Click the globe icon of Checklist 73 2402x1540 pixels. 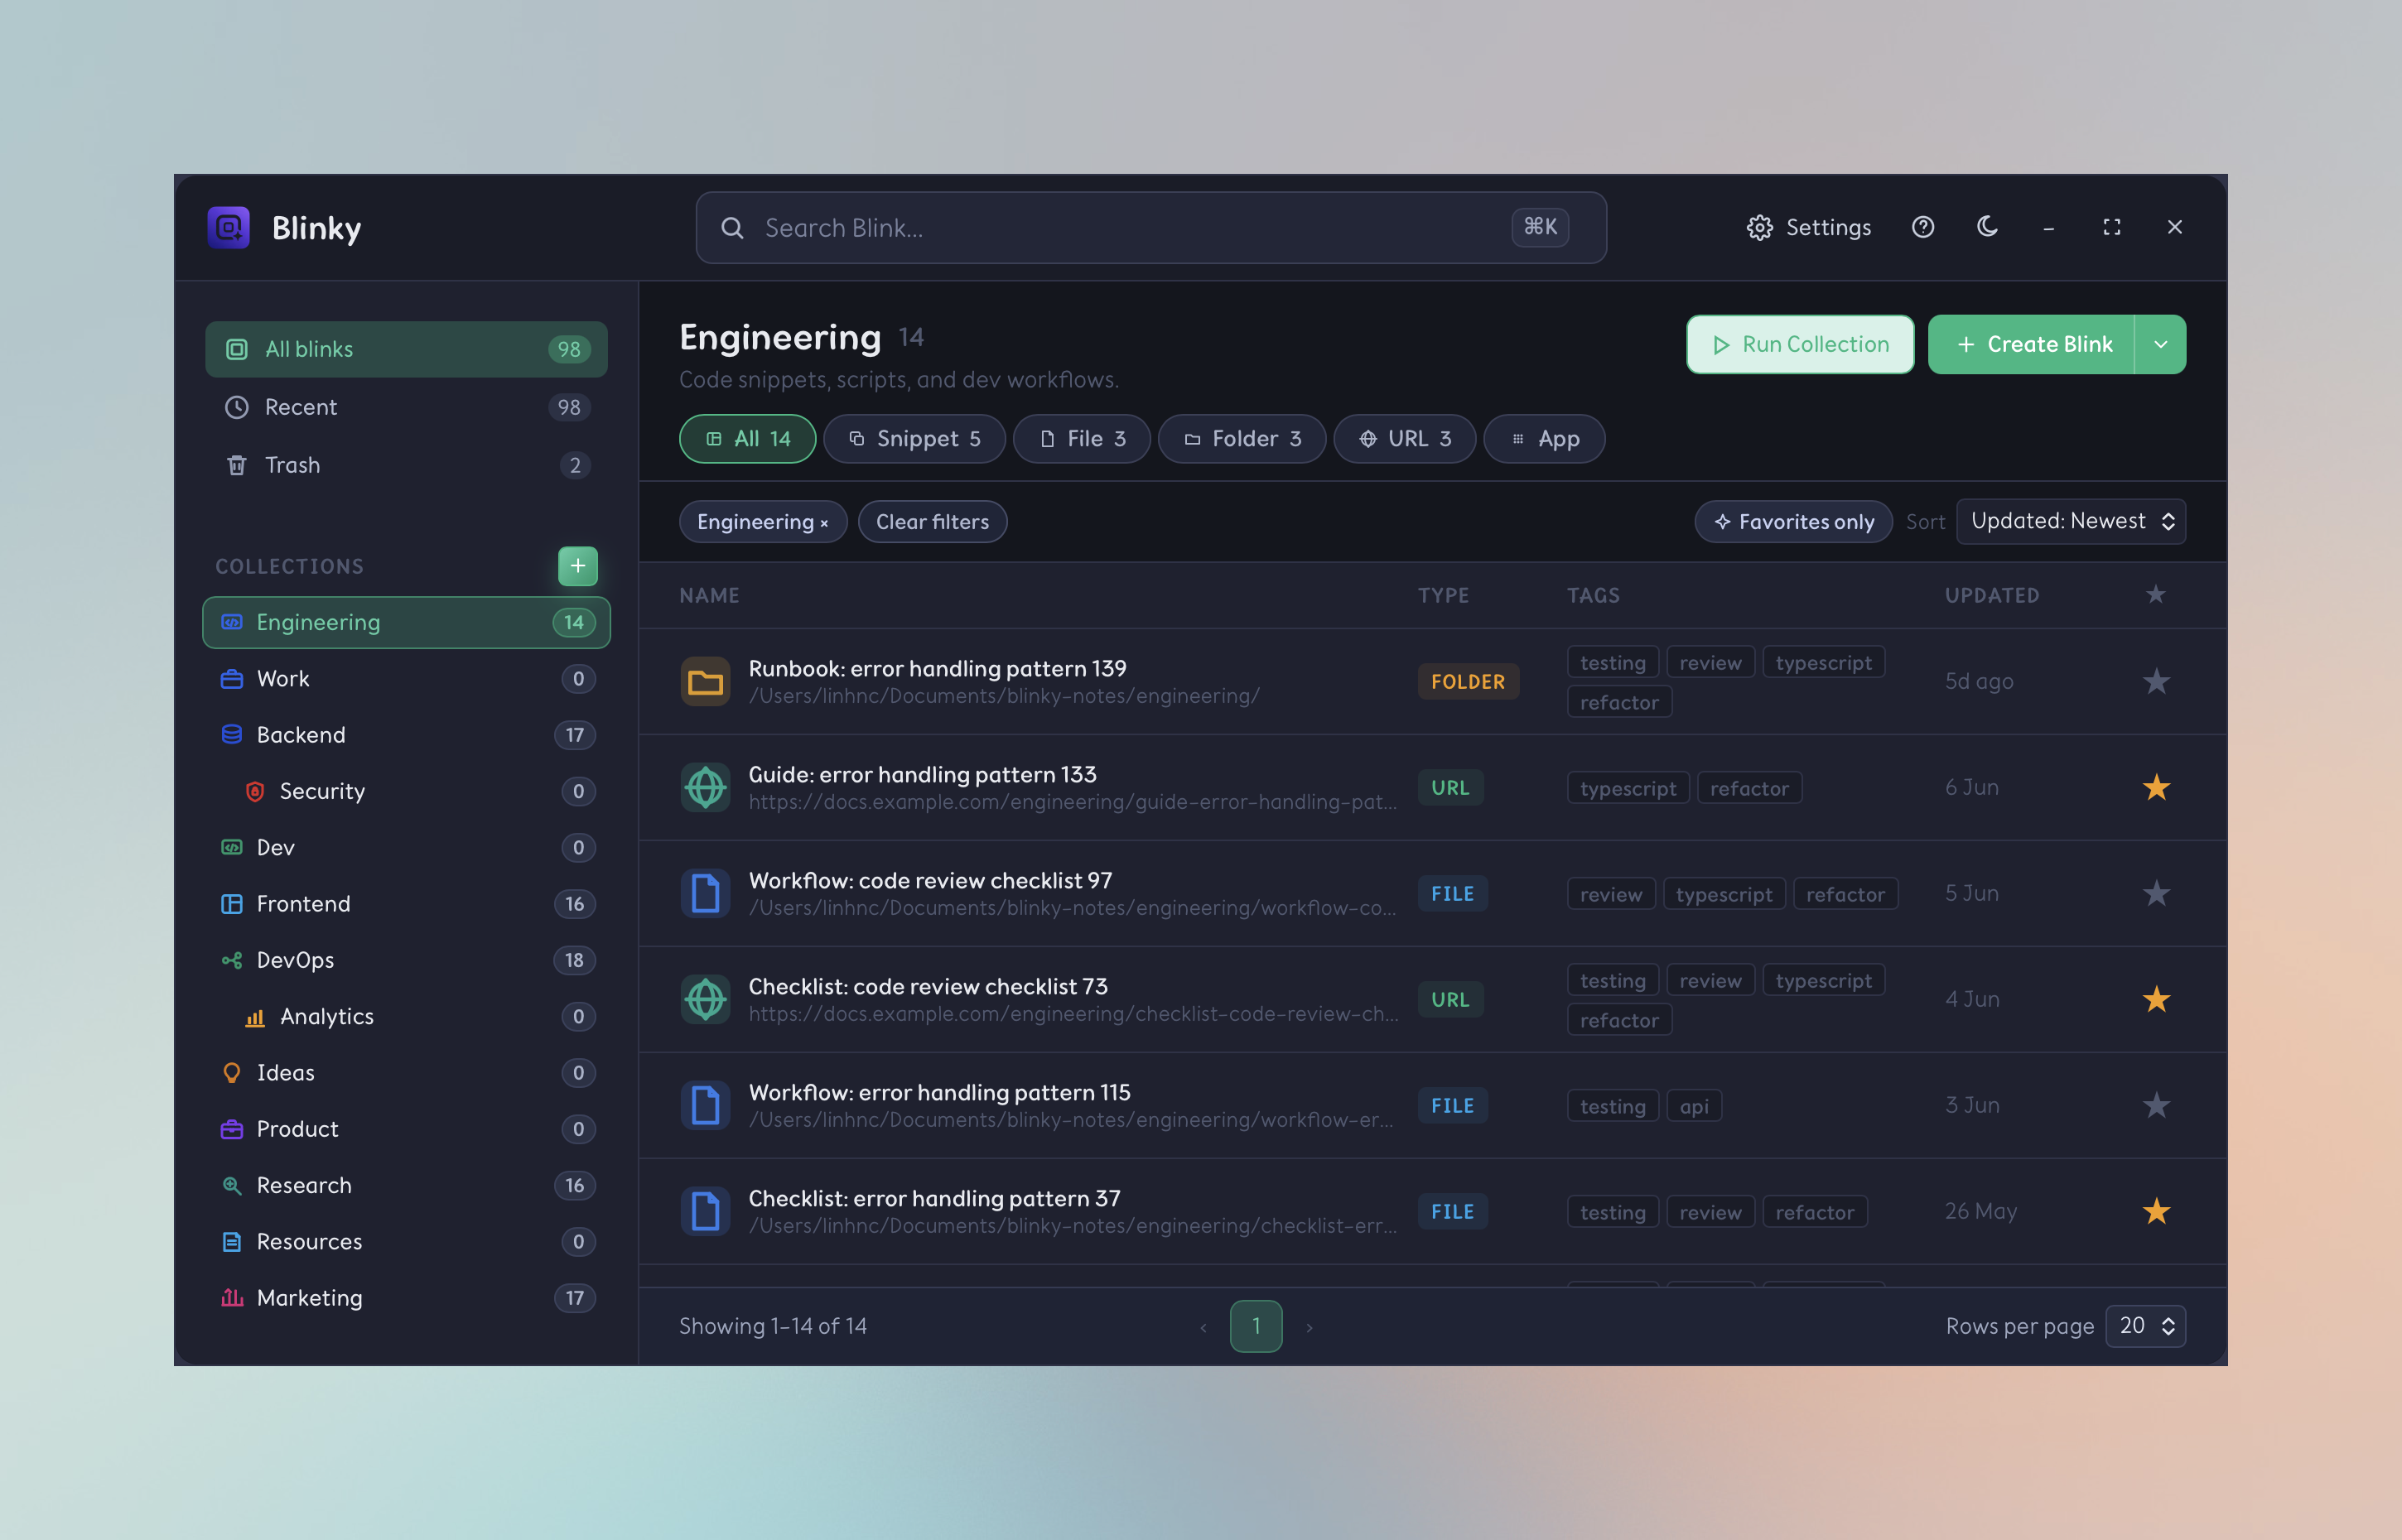coord(706,1000)
